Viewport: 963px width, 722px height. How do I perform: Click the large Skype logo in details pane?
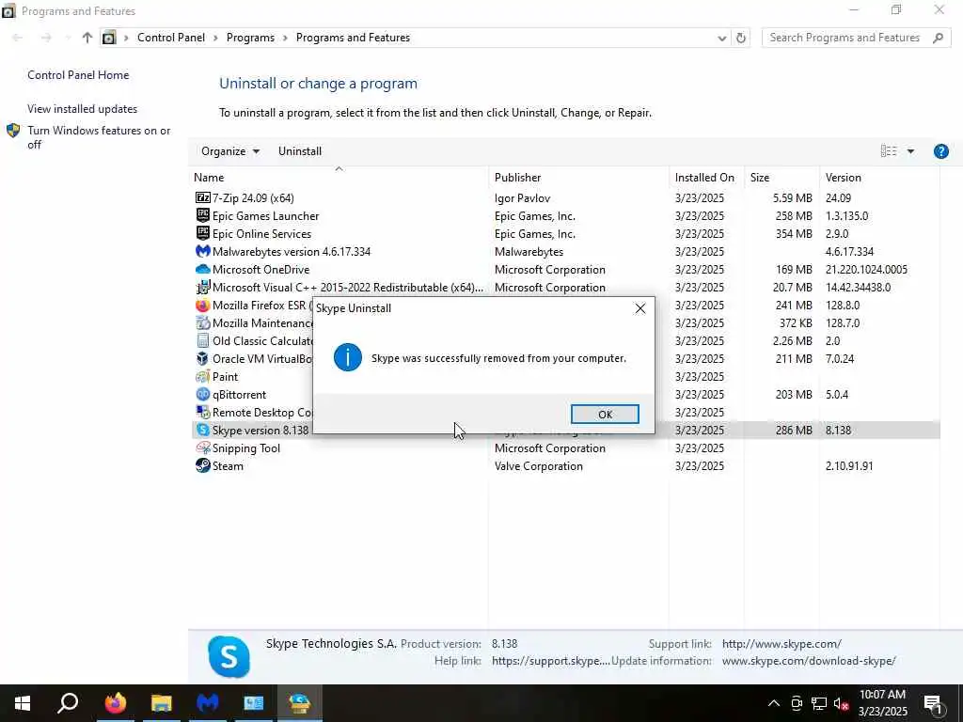pos(229,656)
